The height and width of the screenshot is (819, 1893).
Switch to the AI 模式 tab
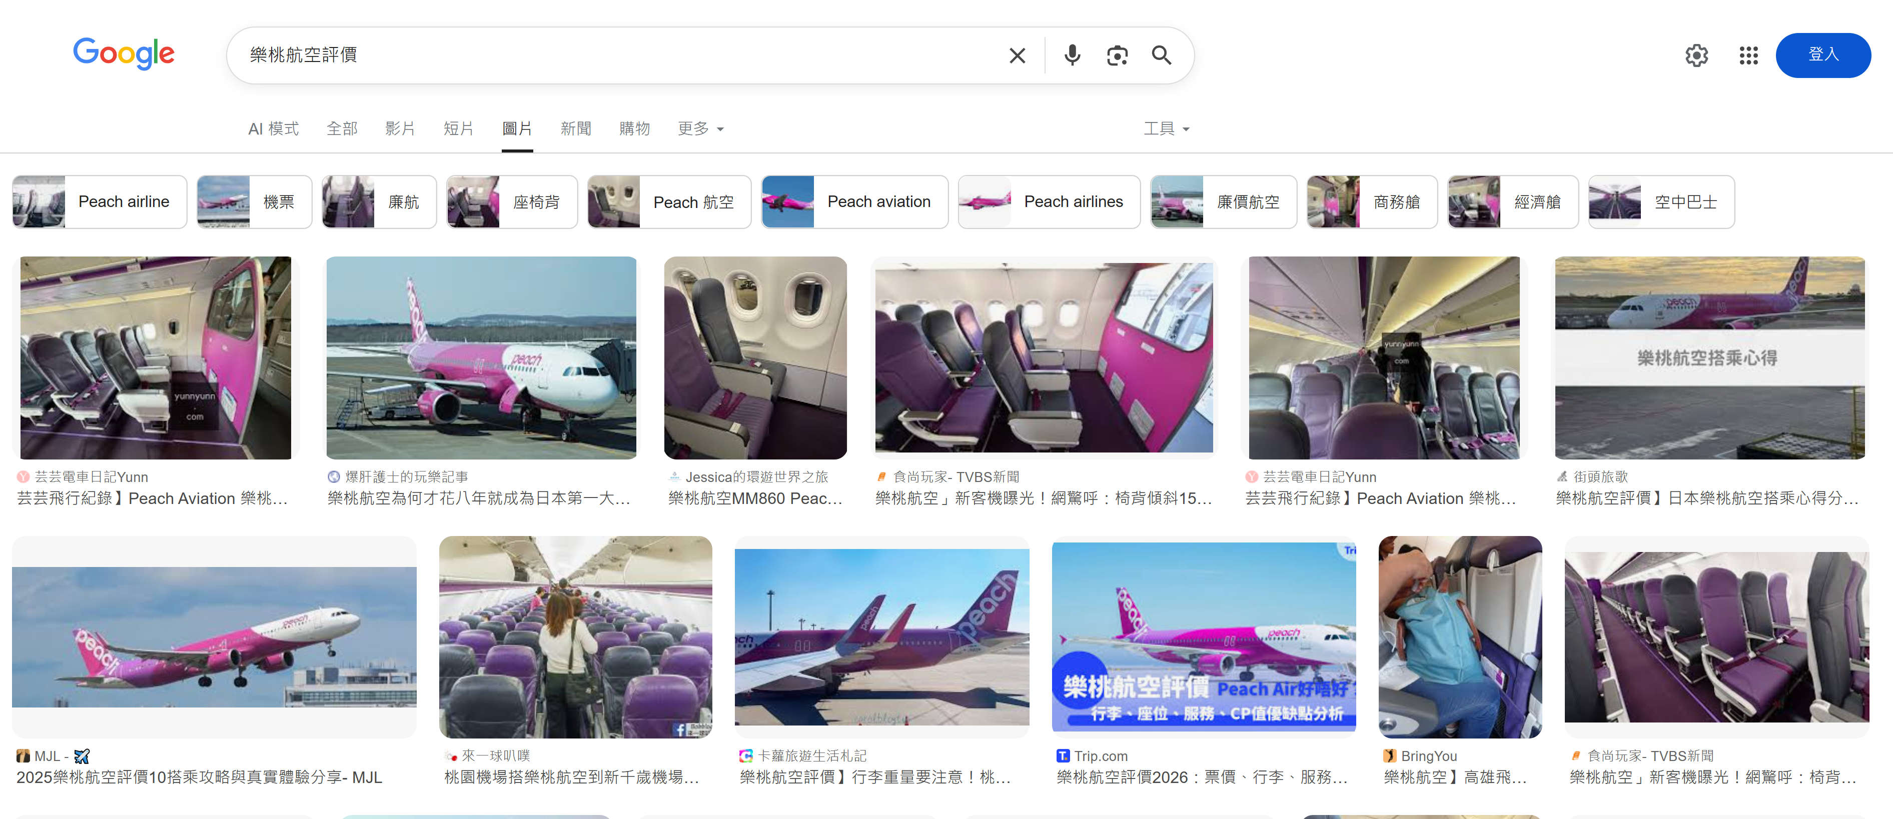click(273, 128)
